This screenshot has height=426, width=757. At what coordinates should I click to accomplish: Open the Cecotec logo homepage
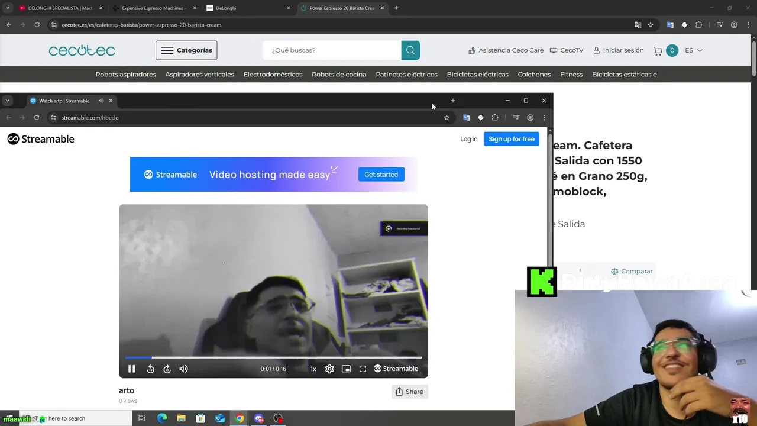[x=82, y=50]
